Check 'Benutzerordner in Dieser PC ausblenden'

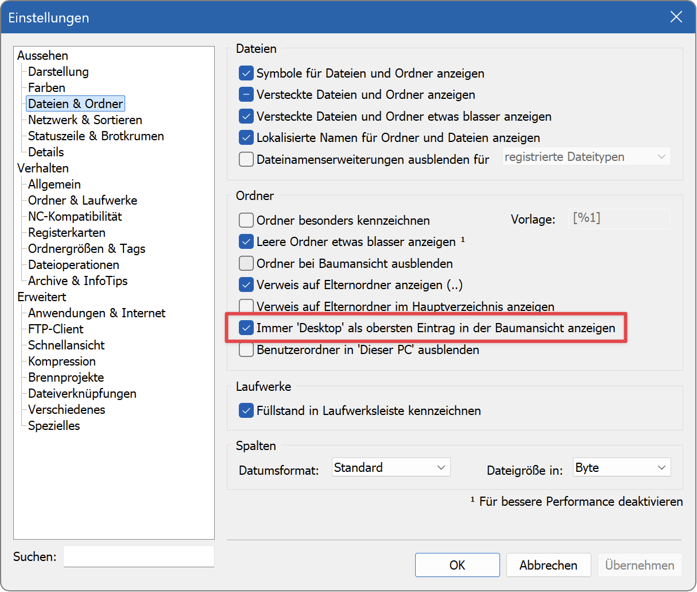[246, 349]
